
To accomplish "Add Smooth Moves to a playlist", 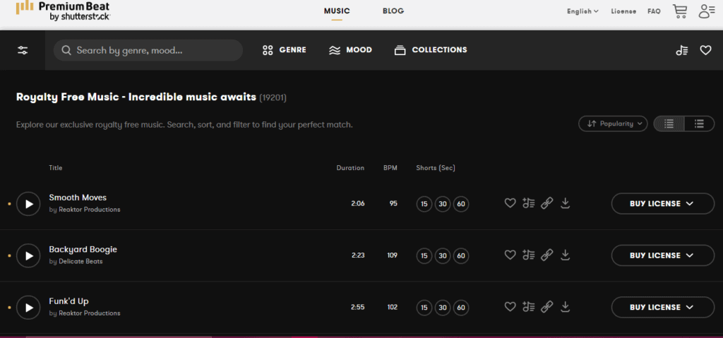I will (x=528, y=203).
